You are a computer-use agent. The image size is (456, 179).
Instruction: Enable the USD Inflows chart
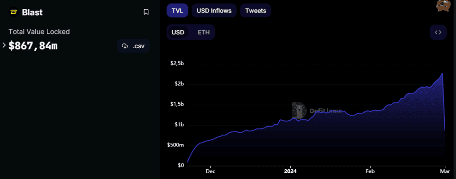click(214, 11)
